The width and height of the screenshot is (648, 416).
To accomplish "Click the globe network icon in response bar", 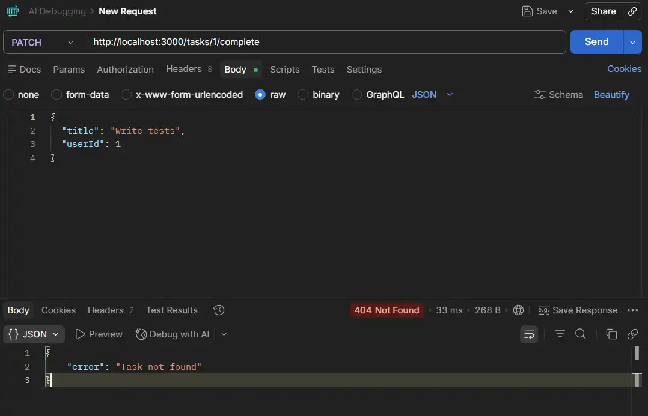I will [519, 310].
